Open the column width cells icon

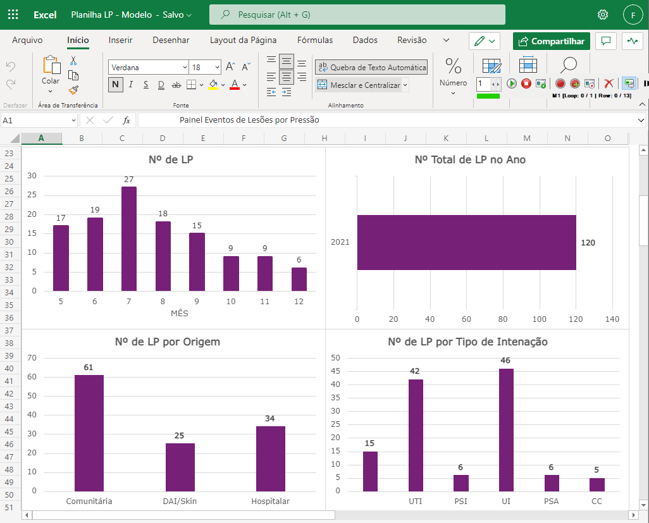[528, 65]
